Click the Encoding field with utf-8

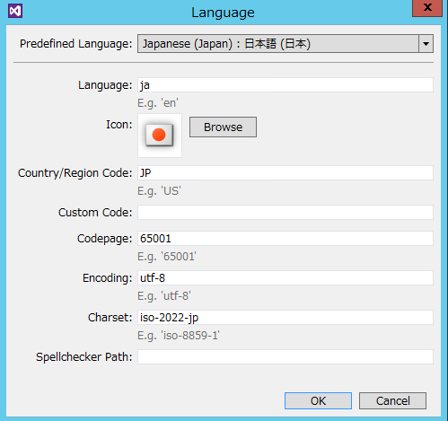(x=285, y=278)
